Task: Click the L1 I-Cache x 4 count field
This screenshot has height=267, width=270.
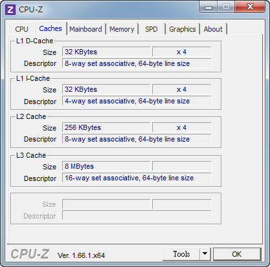Action: click(x=181, y=89)
